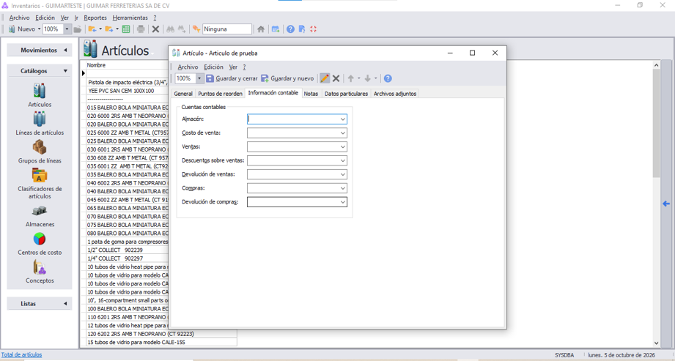Click Guardar y cerrar button
Image resolution: width=675 pixels, height=361 pixels.
[x=232, y=78]
